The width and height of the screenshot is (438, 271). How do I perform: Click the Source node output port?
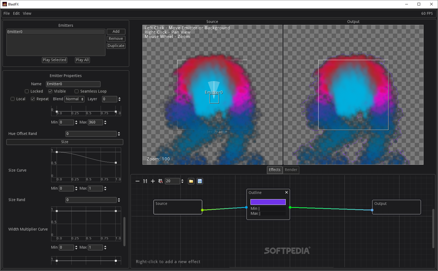tap(202, 210)
